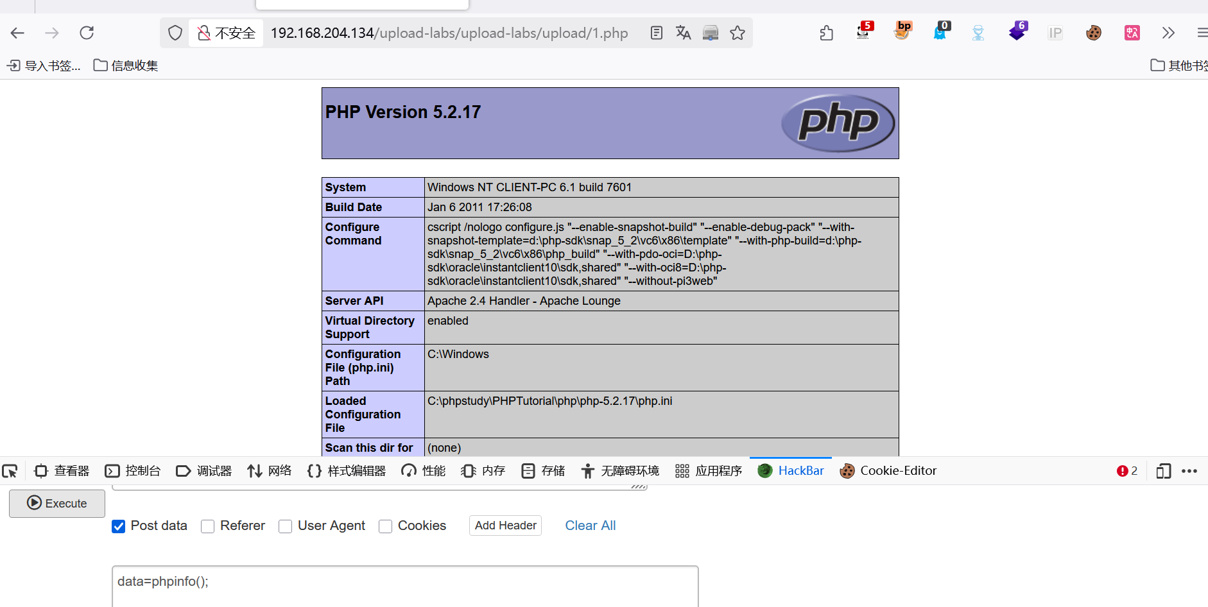This screenshot has height=607, width=1208.
Task: Click the HackBar Execute button
Action: click(57, 504)
